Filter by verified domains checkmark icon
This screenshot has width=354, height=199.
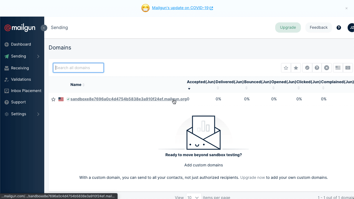307,68
